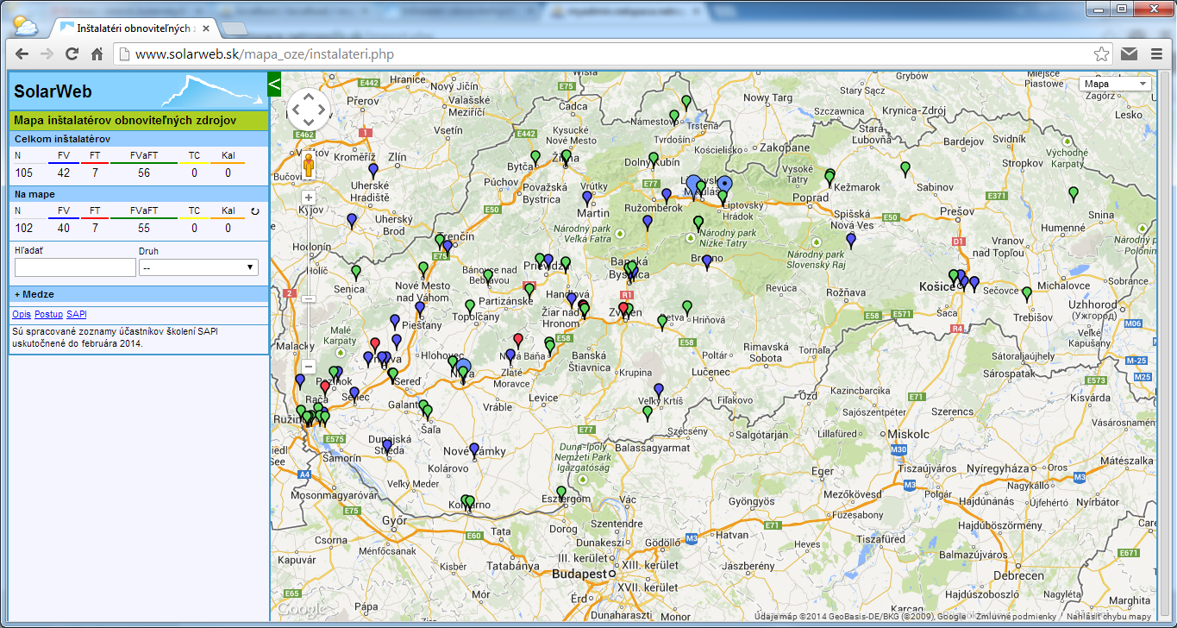Return home with the browser home icon
The image size is (1177, 628).
[x=95, y=53]
